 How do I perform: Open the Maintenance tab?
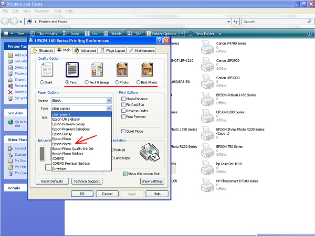tap(141, 50)
